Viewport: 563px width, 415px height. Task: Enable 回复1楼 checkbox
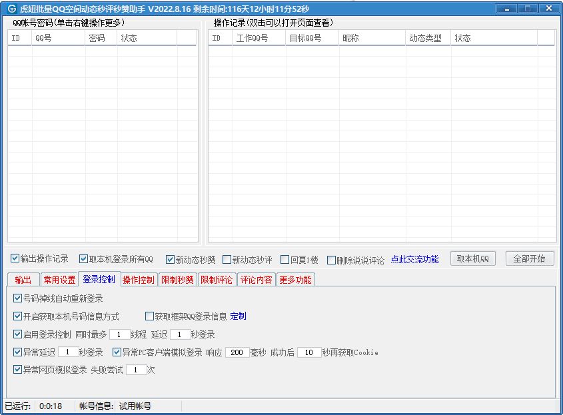coord(284,259)
